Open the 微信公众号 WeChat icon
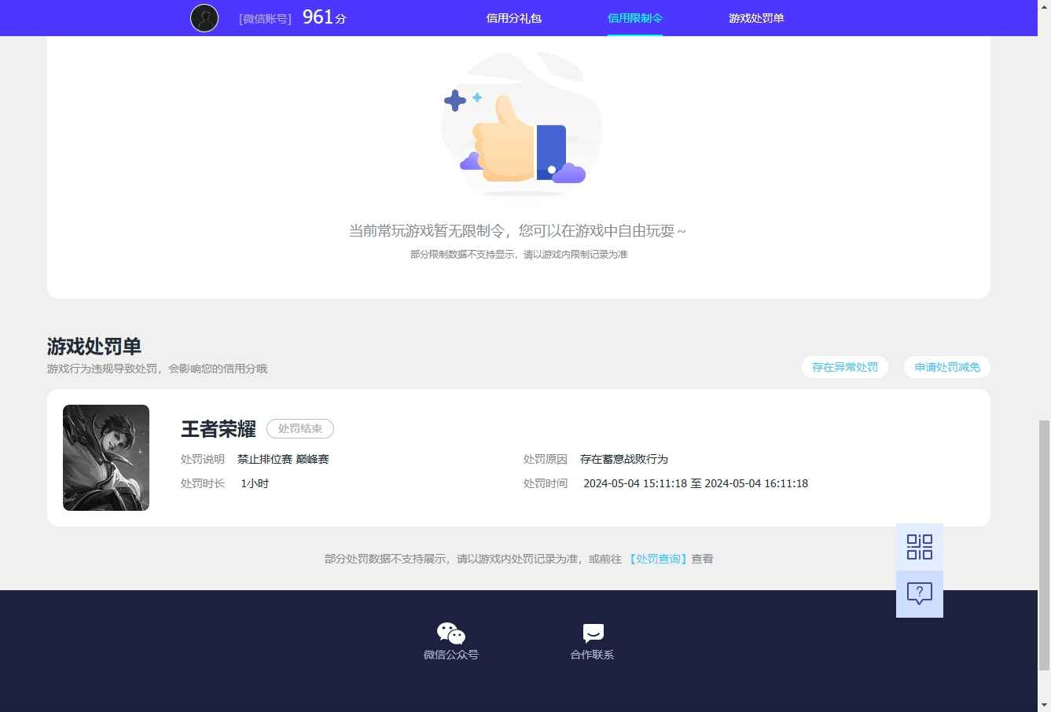Viewport: 1051px width, 712px height. tap(451, 633)
